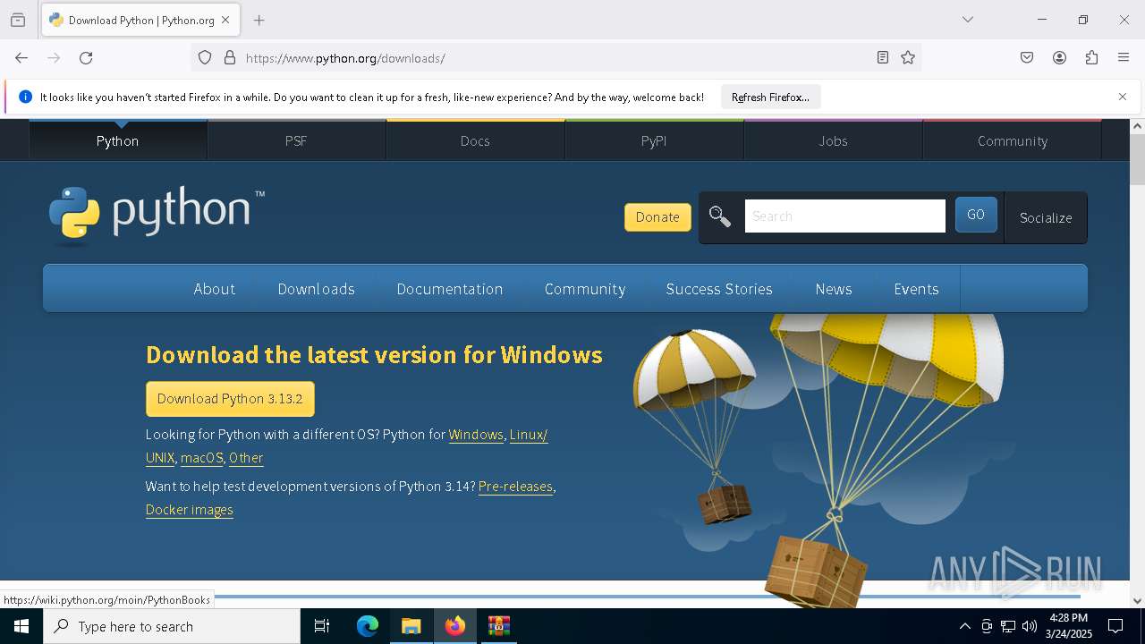Select the PSF top navigation tab
The width and height of the screenshot is (1145, 644).
pyautogui.click(x=296, y=140)
